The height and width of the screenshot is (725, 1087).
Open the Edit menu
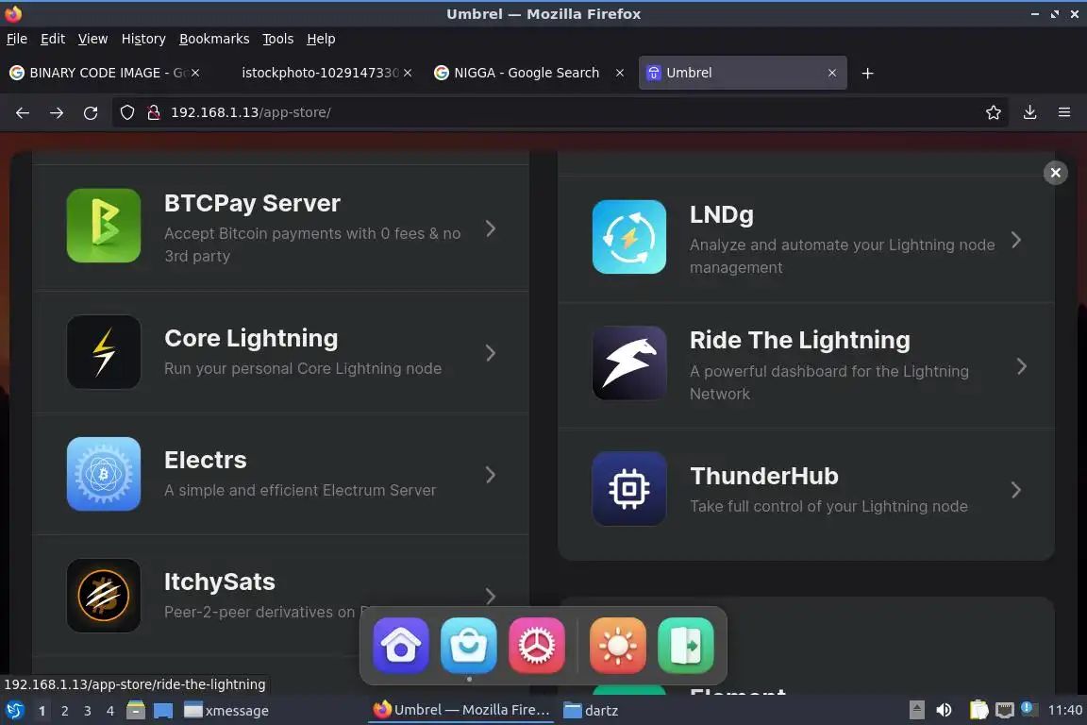point(53,39)
